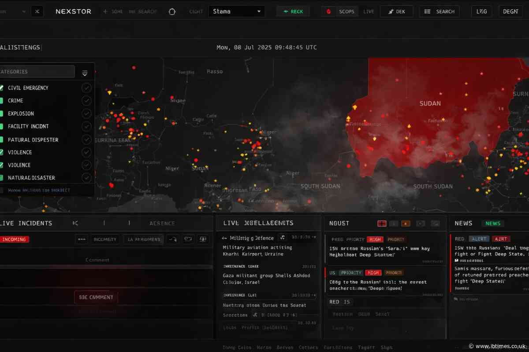Click the blue ALERT tag in News
529x352 pixels.
(x=479, y=239)
